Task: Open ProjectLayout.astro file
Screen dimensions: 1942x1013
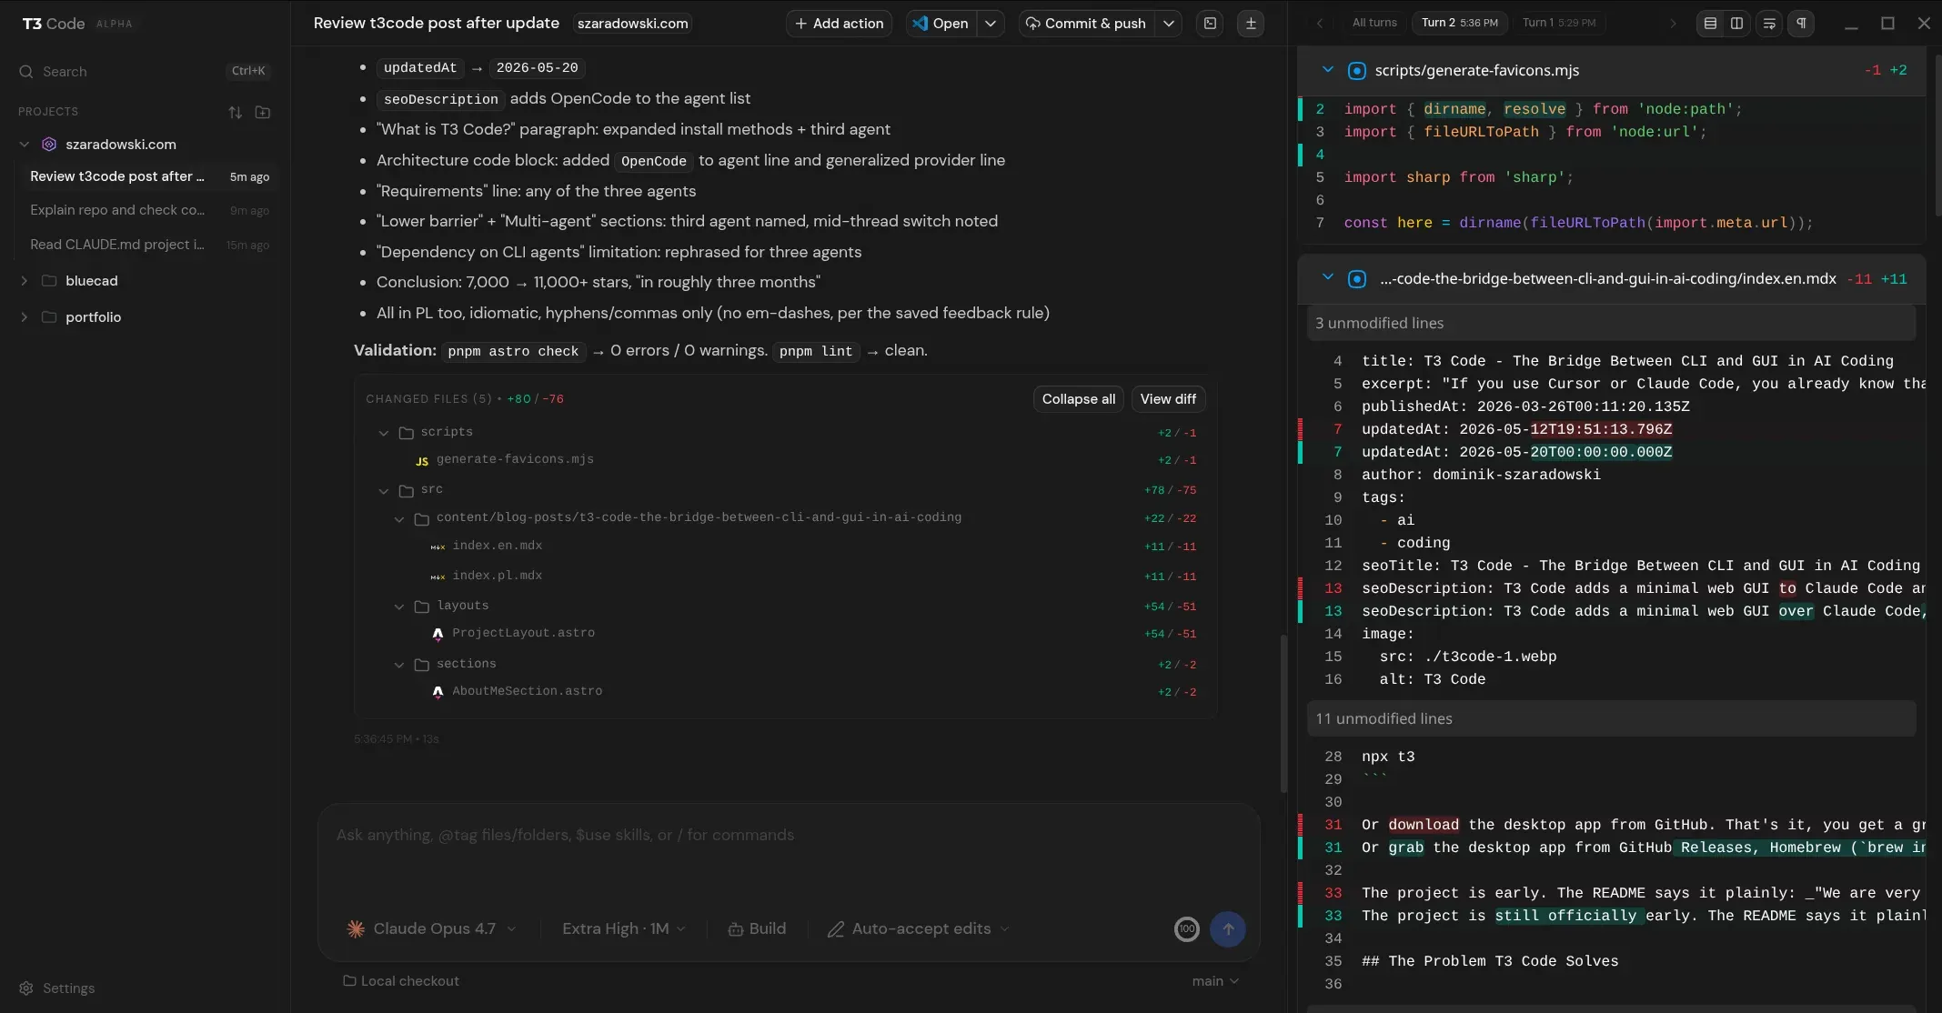Action: click(x=786, y=633)
